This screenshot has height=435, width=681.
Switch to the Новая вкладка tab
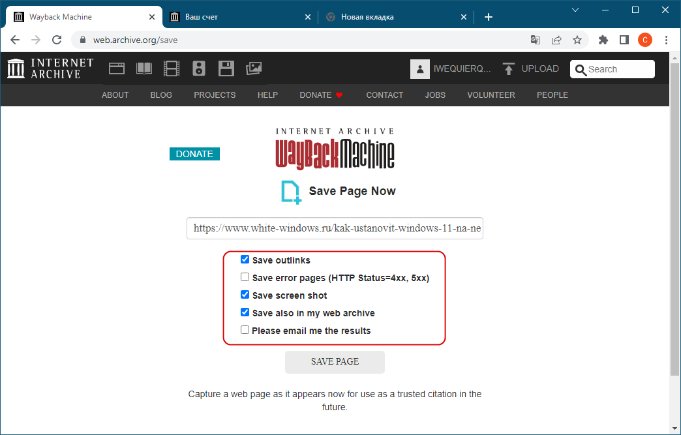[x=396, y=17]
